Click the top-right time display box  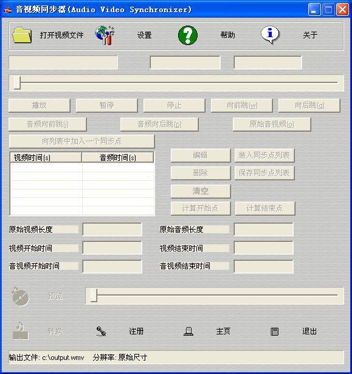click(268, 63)
